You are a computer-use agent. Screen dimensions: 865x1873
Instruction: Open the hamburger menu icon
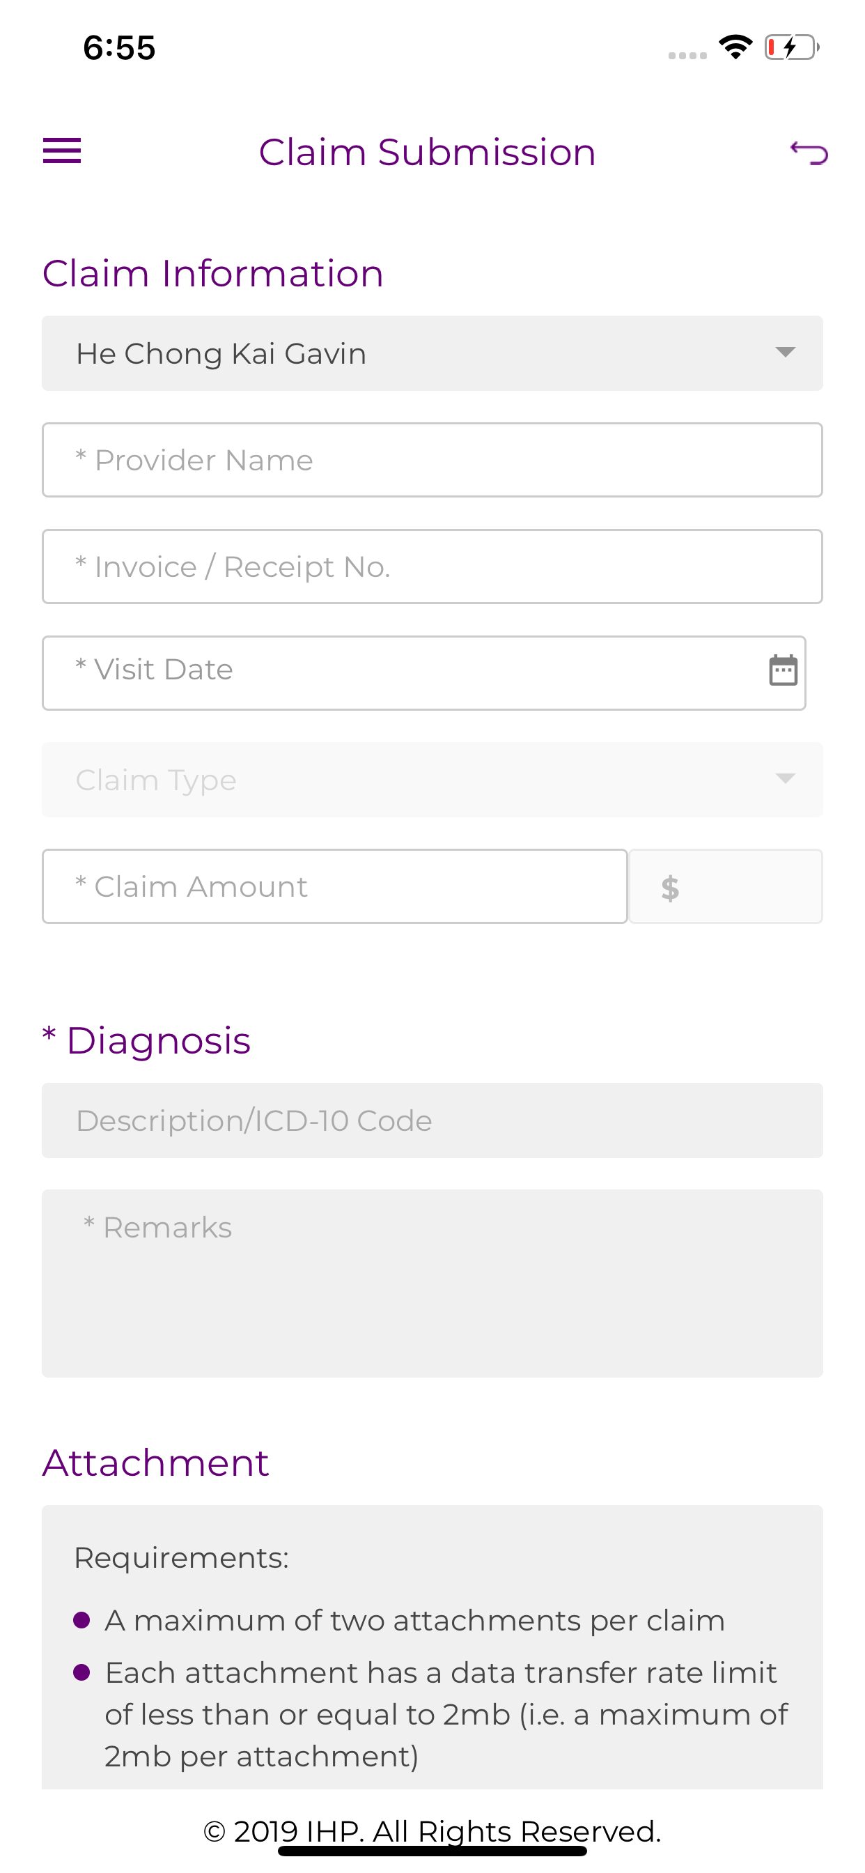click(62, 151)
